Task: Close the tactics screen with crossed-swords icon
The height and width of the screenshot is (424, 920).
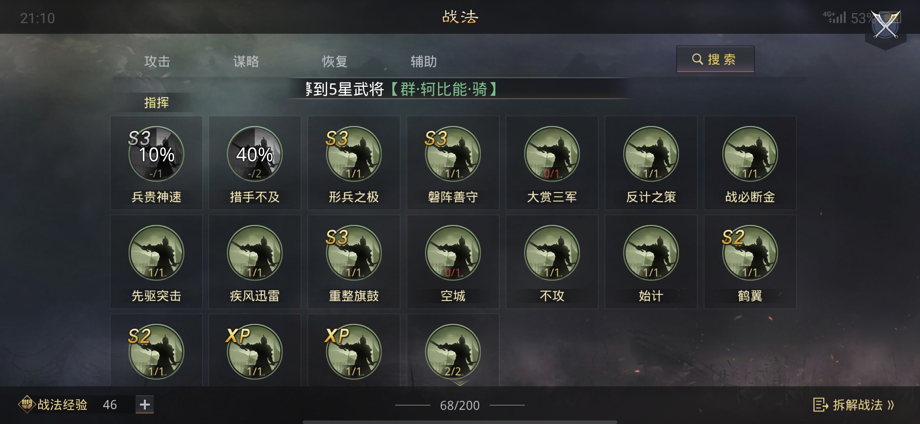Action: point(886,26)
